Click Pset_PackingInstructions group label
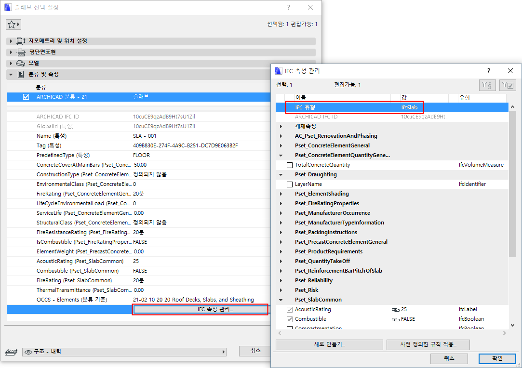The width and height of the screenshot is (522, 368). click(326, 232)
